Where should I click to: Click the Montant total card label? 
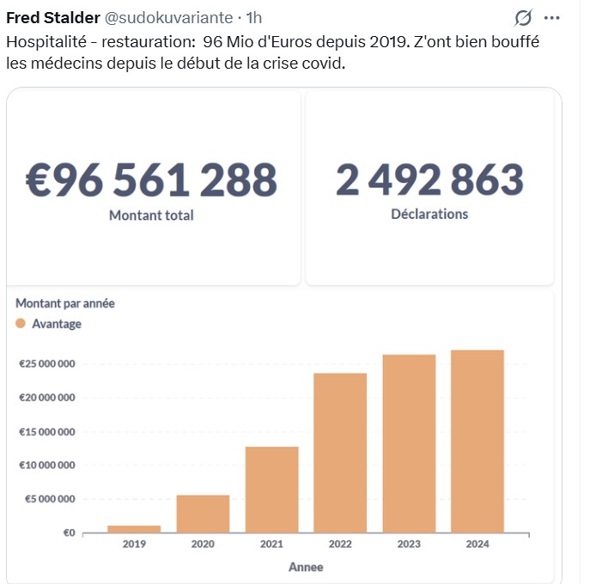point(151,216)
